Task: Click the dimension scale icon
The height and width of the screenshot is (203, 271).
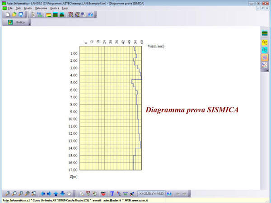Action: (x=125, y=194)
